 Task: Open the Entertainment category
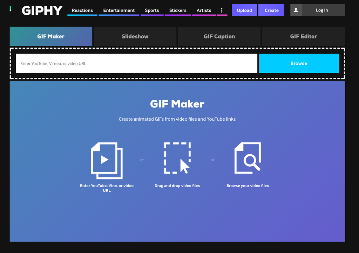point(119,10)
